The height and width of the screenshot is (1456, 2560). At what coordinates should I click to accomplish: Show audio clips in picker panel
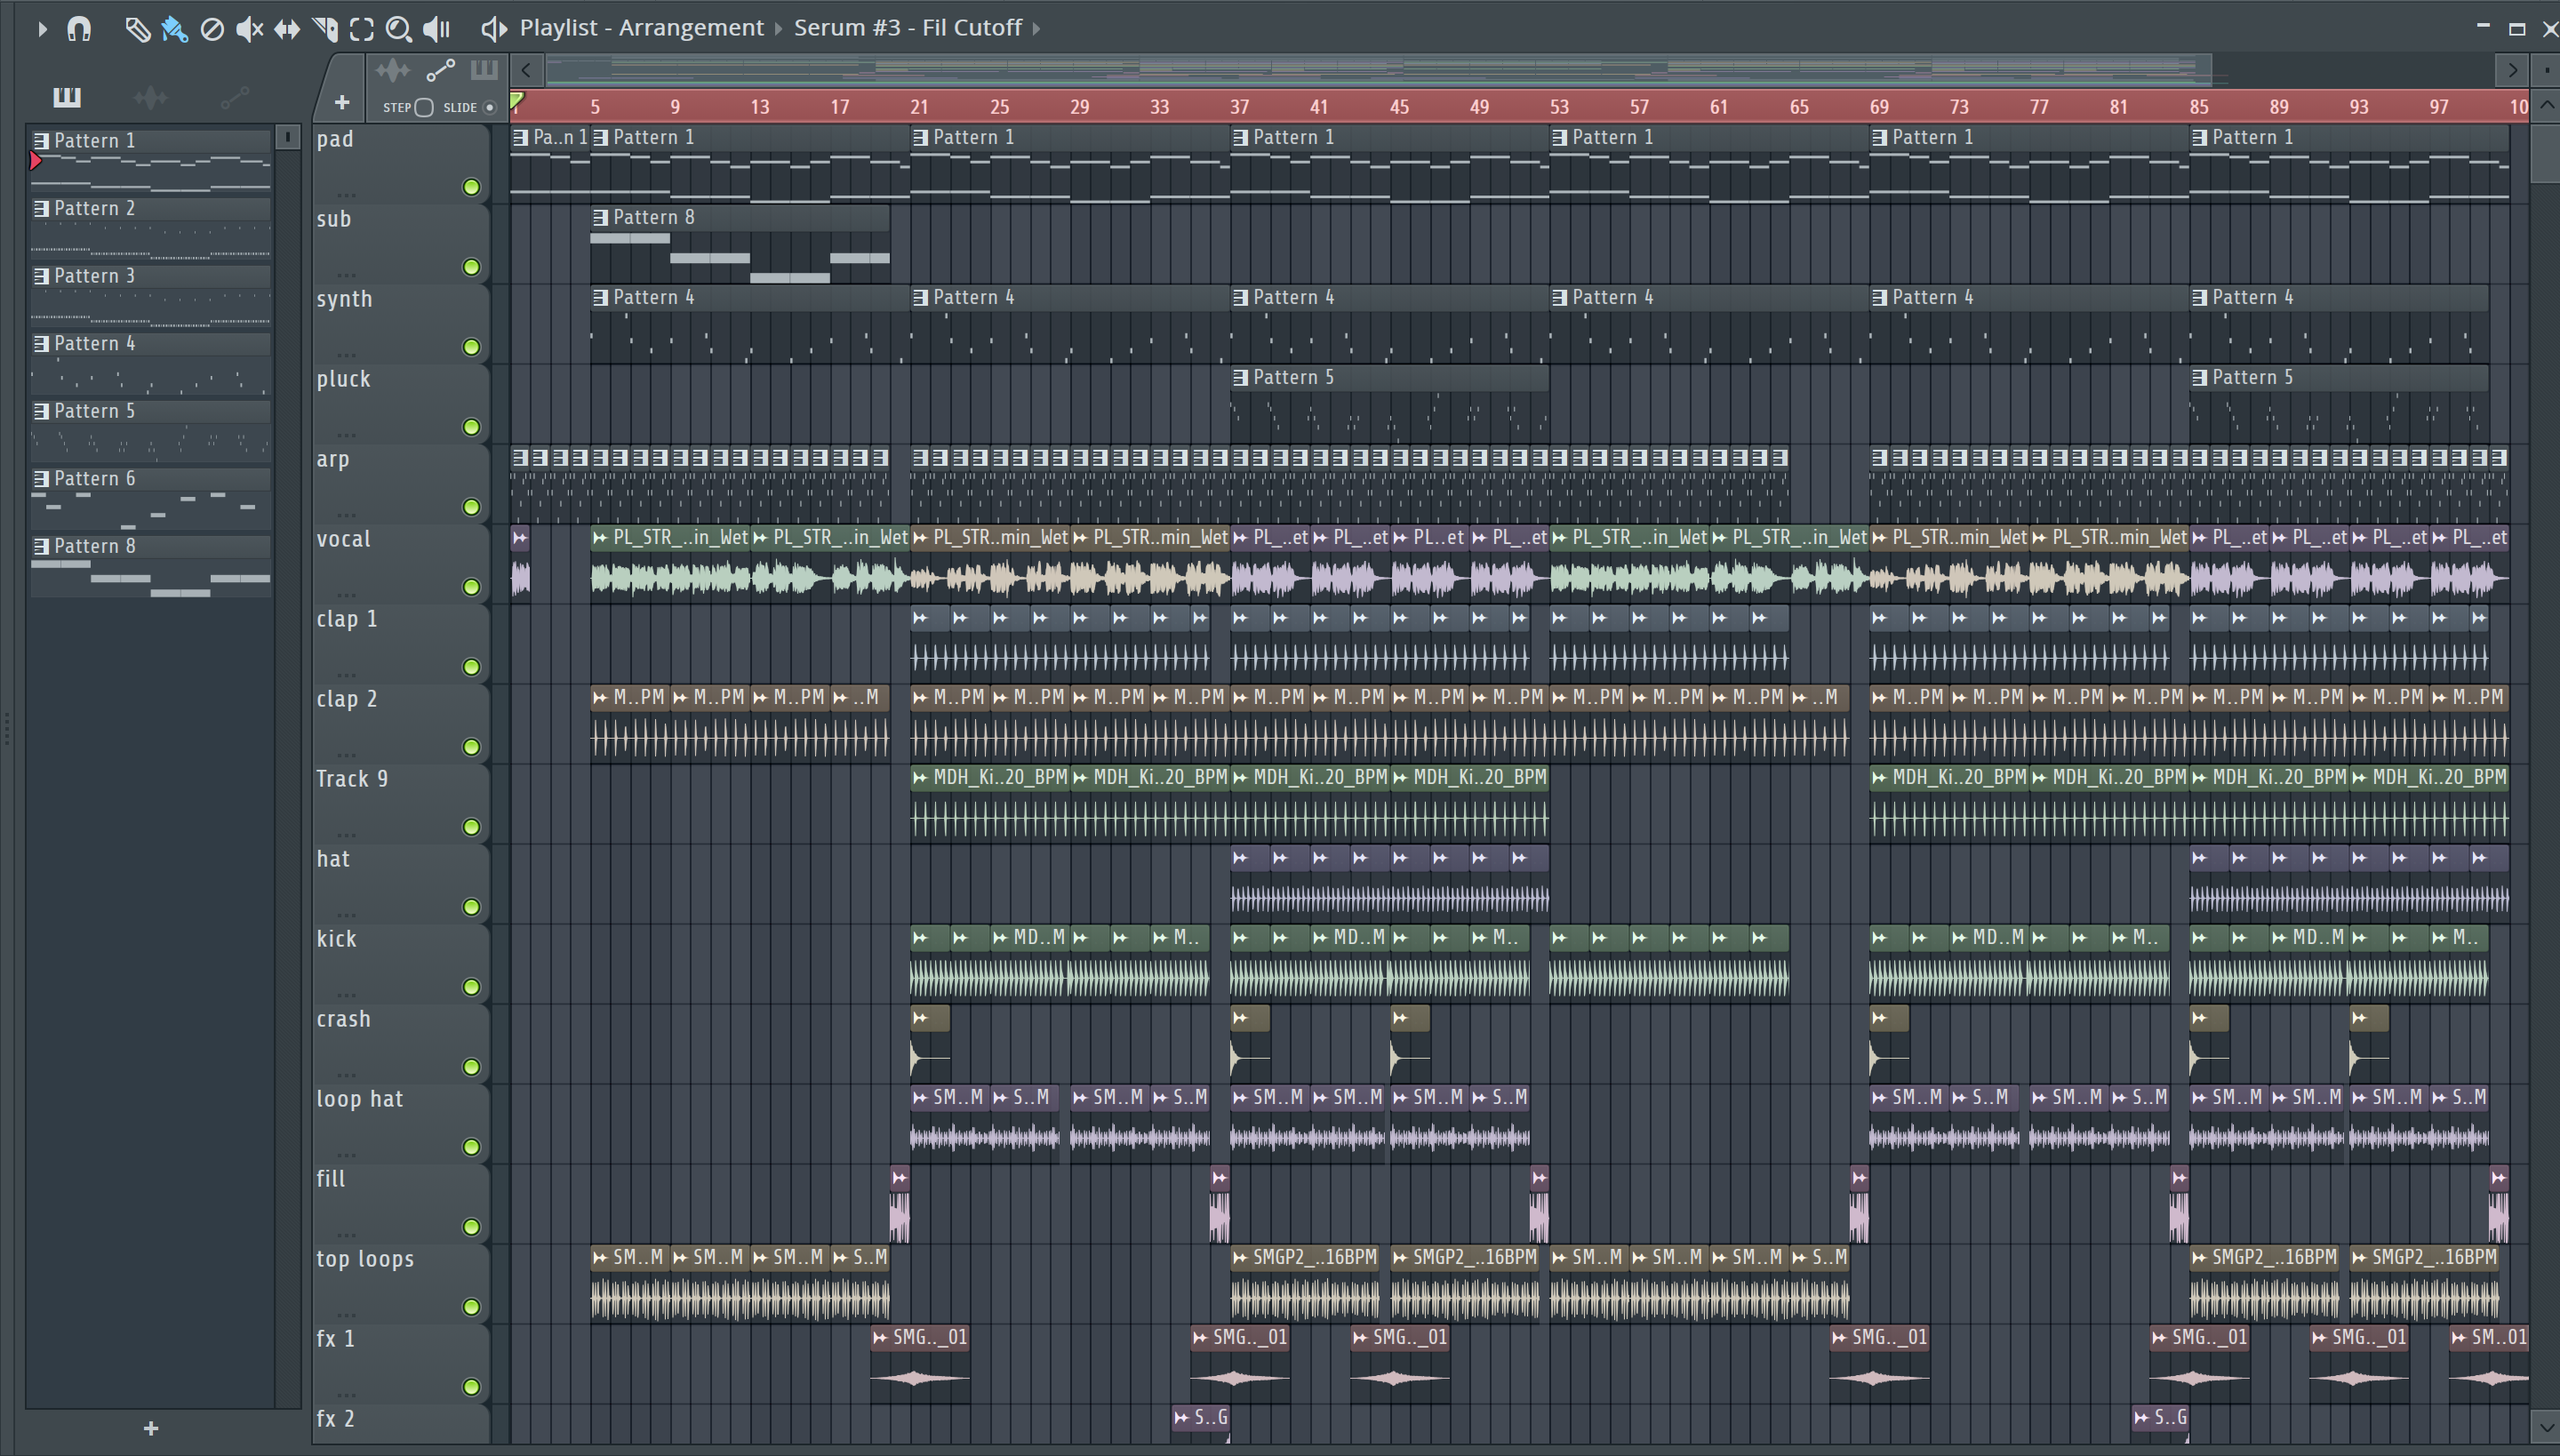150,97
